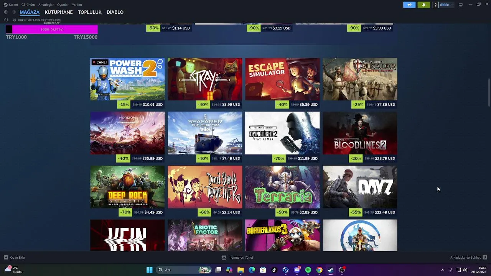Click the Steam taskbar icon

tap(330, 270)
